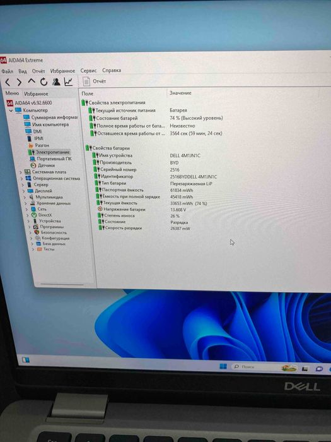This screenshot has width=331, height=442.
Task: Click the Значение column header
Action: point(180,93)
